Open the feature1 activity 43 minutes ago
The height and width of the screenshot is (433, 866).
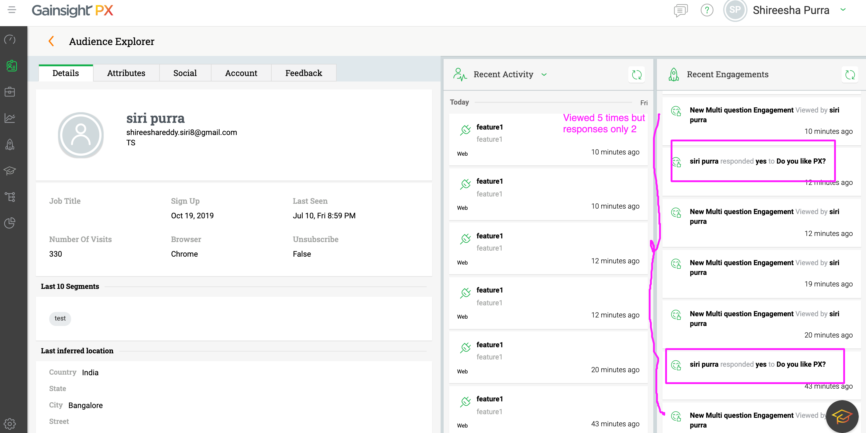tap(548, 410)
